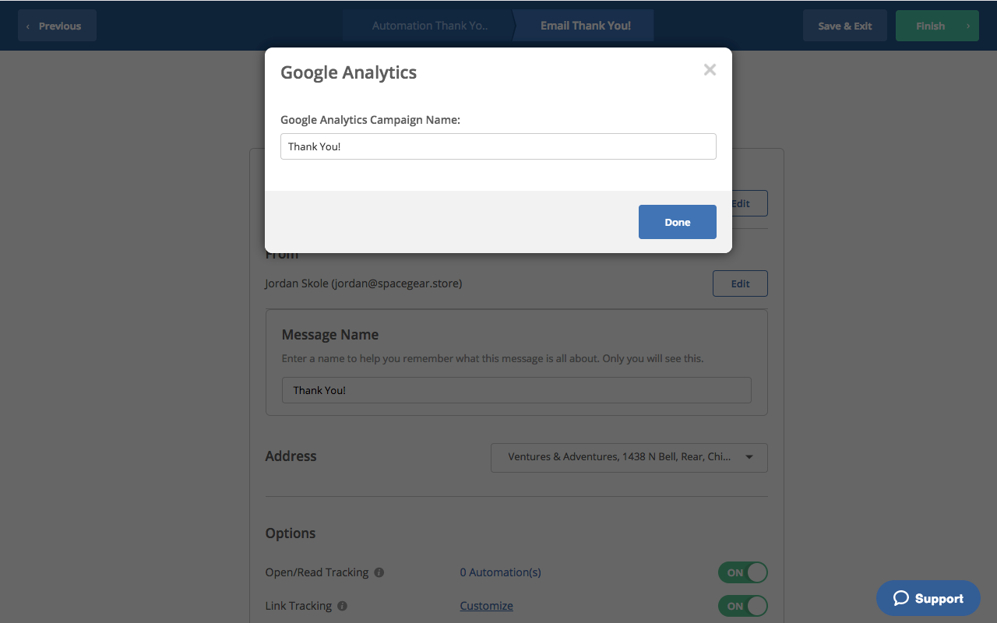Click the info icon beside Open/Read Tracking
This screenshot has height=623, width=997.
tap(379, 572)
